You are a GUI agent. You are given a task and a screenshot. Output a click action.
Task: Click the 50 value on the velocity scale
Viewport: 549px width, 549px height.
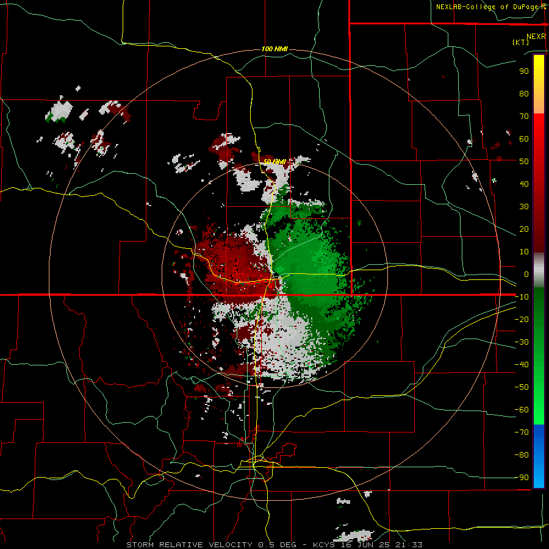pos(524,162)
